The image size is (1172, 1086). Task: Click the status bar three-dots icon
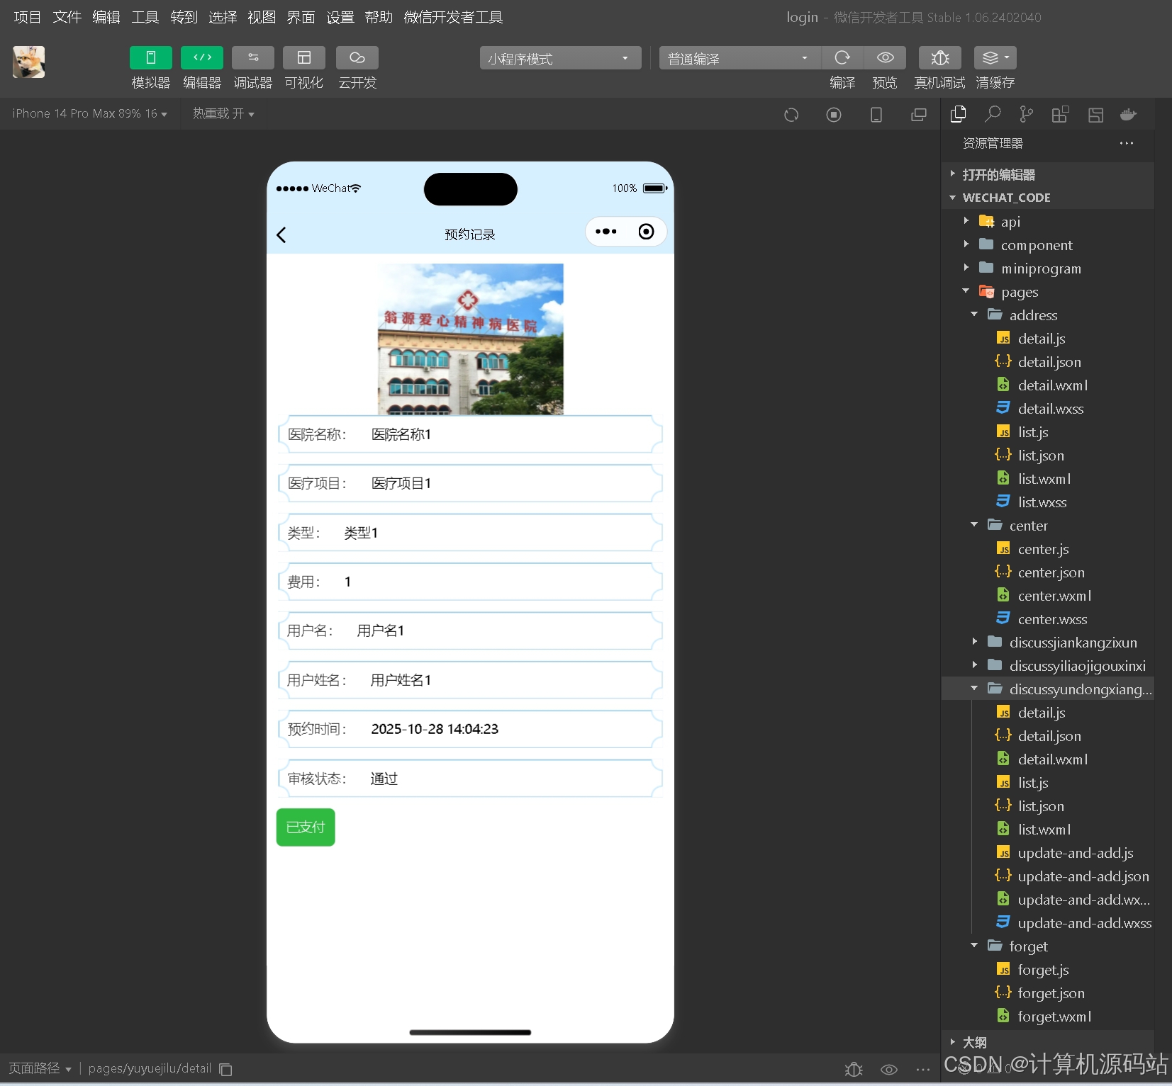923,1070
